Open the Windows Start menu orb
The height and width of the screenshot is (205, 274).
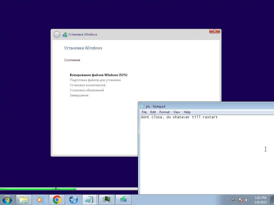click(x=7, y=200)
